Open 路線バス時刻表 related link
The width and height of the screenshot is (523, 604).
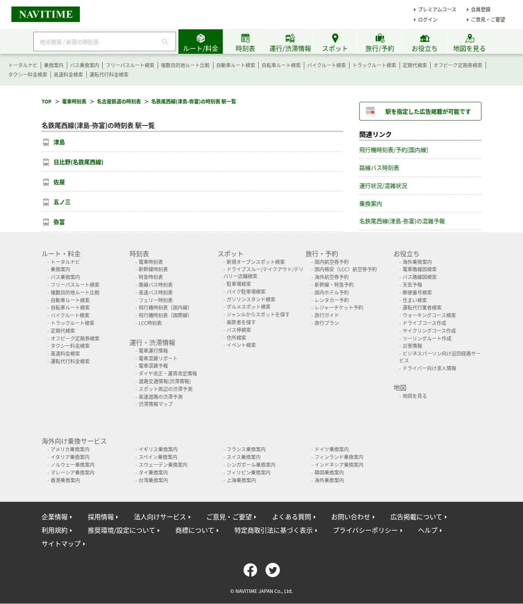(379, 168)
